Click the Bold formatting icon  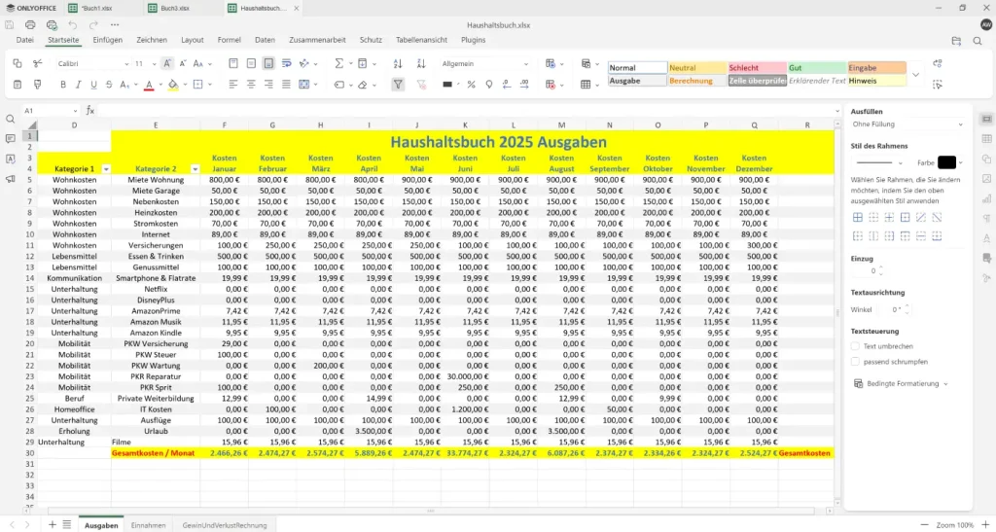(63, 85)
